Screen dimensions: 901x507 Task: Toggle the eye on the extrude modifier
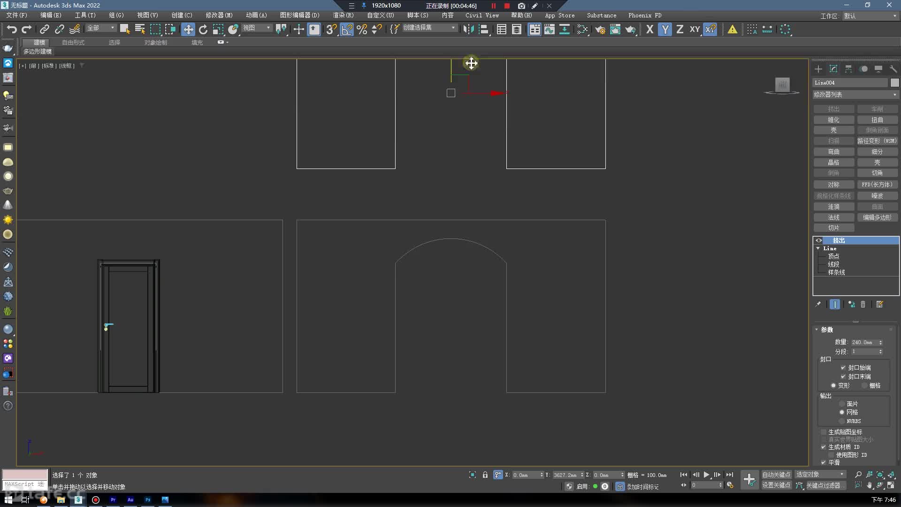click(819, 240)
